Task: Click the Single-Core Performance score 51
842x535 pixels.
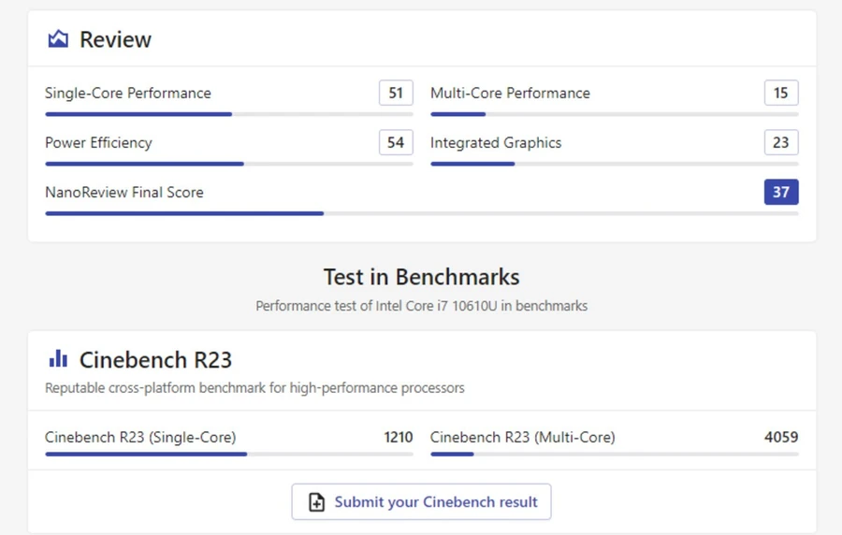Action: point(396,93)
